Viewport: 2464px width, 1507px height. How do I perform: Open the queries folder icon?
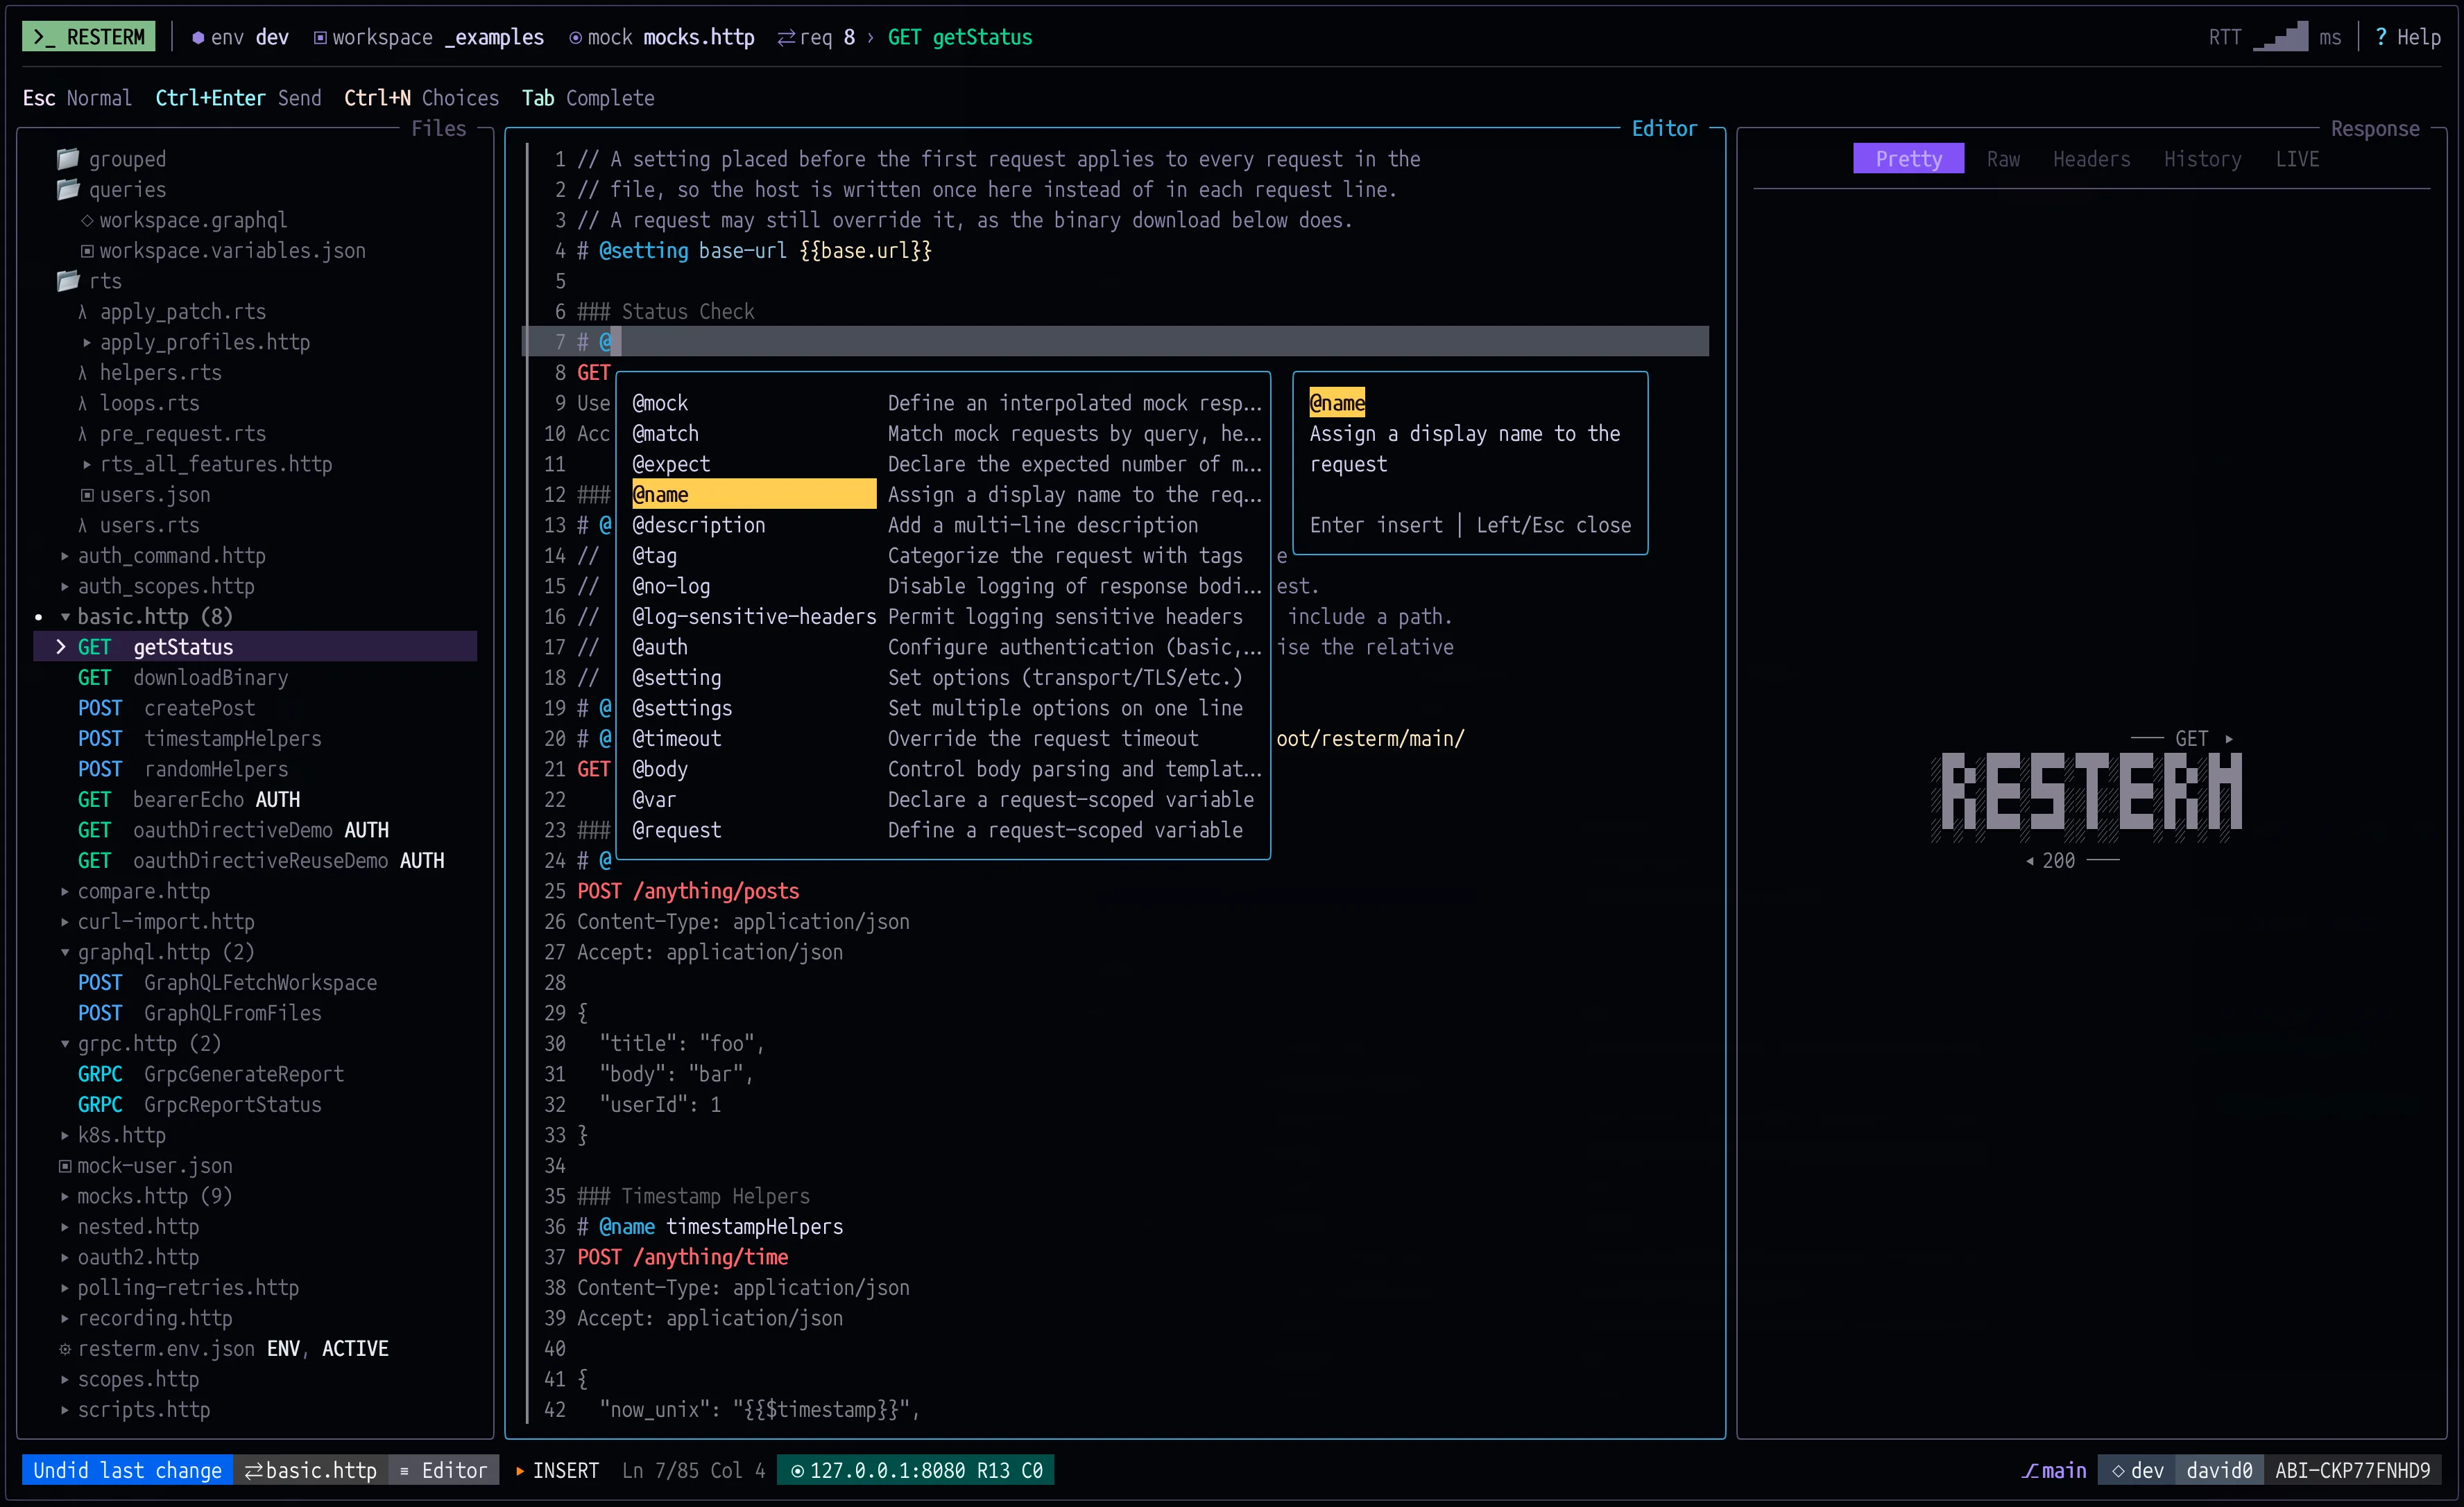[67, 189]
